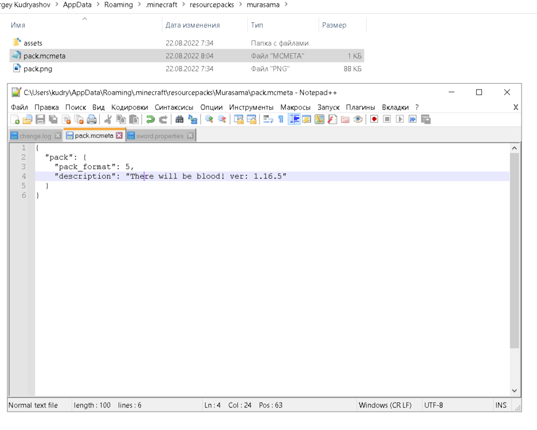Open Find with the binoculars icon
The width and height of the screenshot is (537, 430).
pos(179,119)
